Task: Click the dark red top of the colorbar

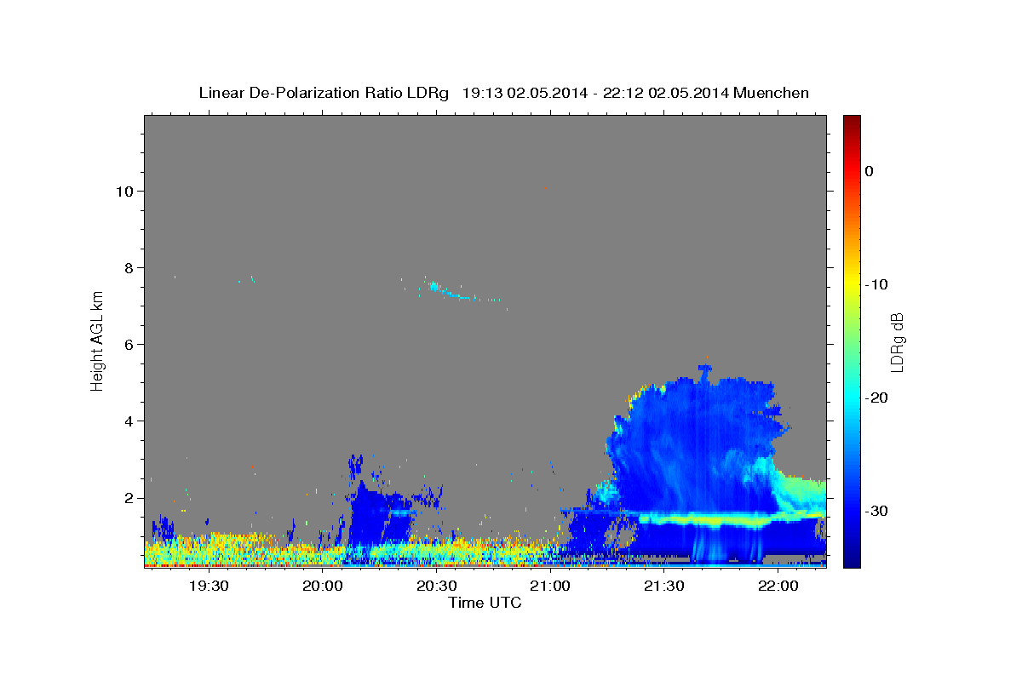Action: pos(852,123)
